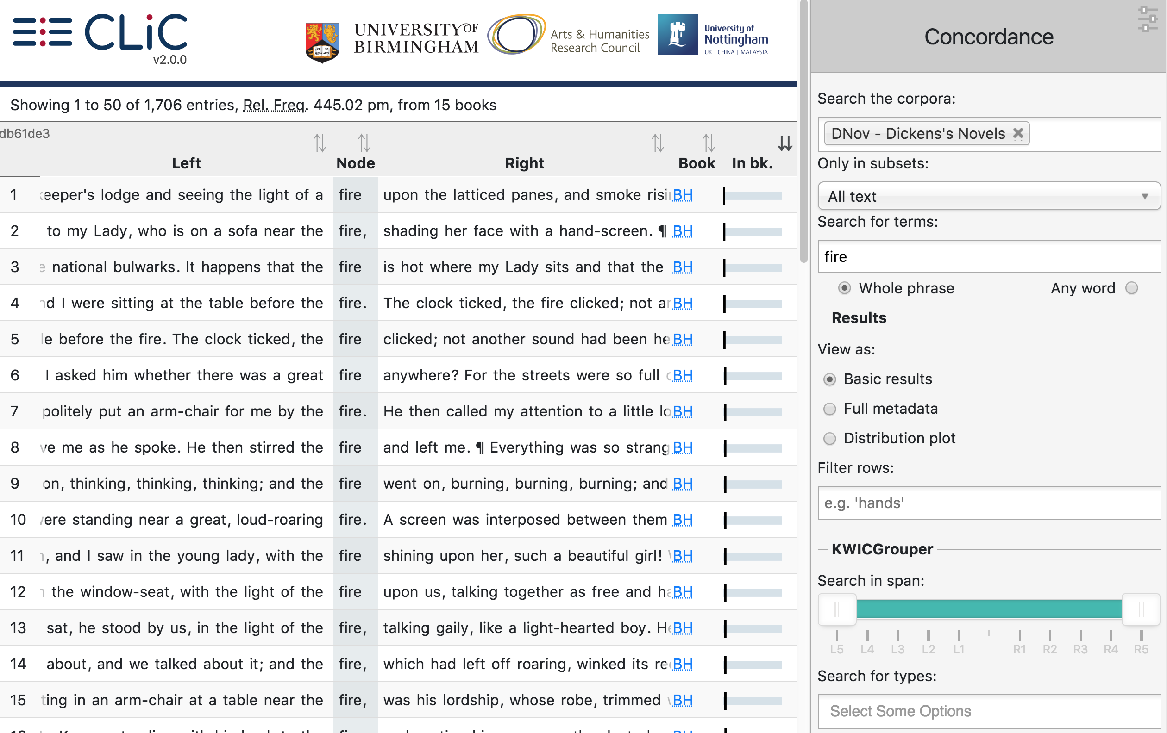Click the Left column header
1167x733 pixels.
pyautogui.click(x=187, y=163)
